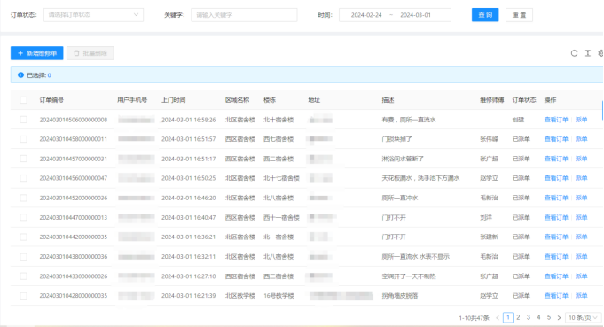Click the 创建 status cell
This screenshot has height=327, width=604.
tap(518, 120)
